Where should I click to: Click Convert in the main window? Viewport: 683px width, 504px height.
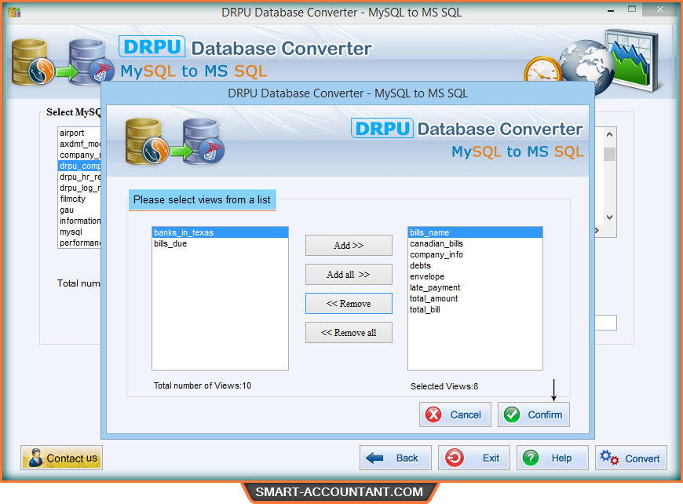[630, 458]
